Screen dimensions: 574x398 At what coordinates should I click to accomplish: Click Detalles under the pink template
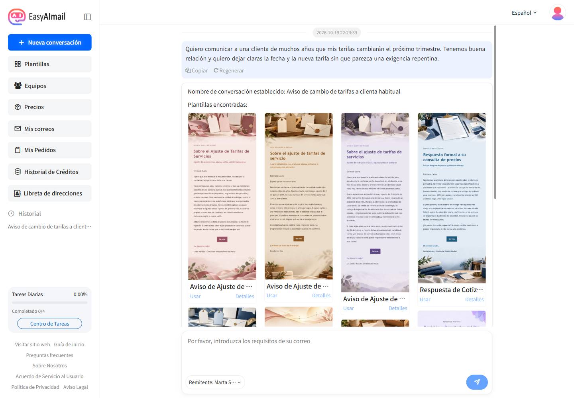tap(245, 297)
